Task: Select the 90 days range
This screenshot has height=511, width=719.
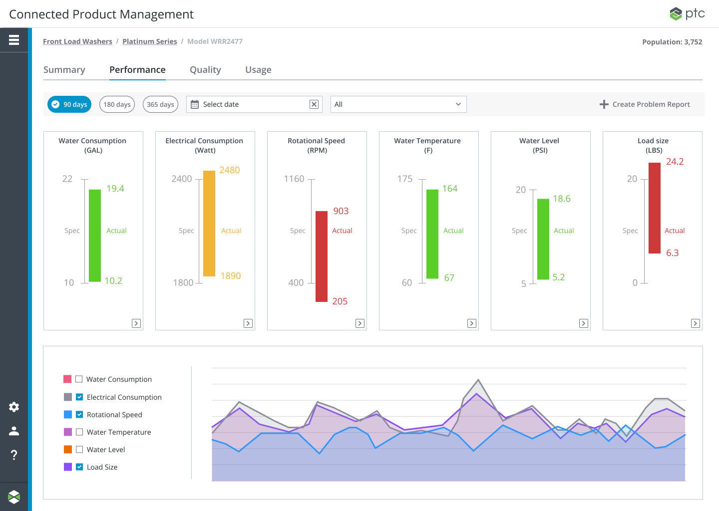Action: [69, 104]
